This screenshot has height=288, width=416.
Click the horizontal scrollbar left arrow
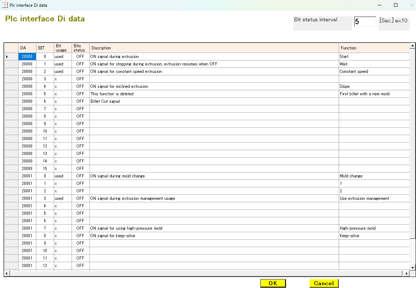(6, 273)
